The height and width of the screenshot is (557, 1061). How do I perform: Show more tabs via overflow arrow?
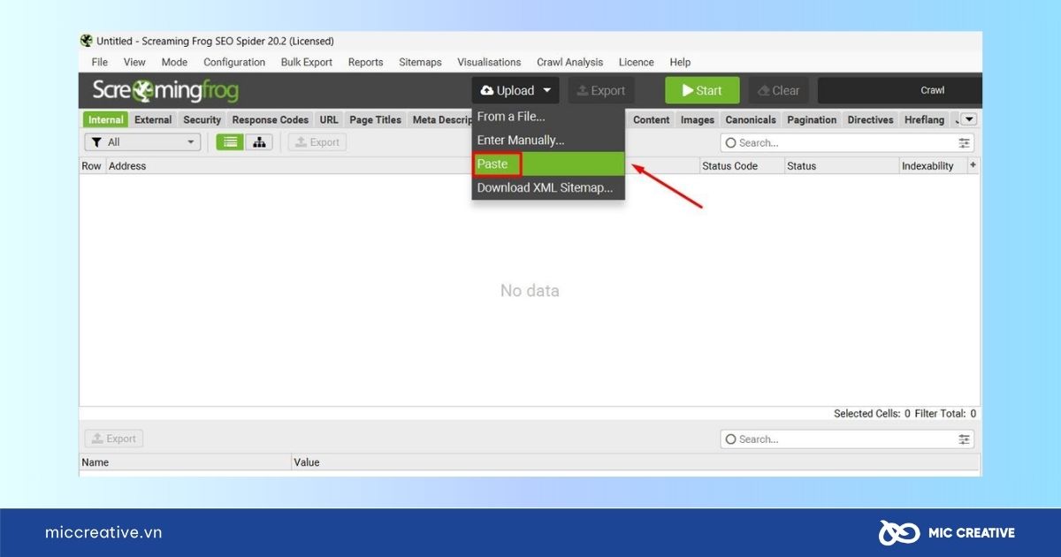click(970, 119)
